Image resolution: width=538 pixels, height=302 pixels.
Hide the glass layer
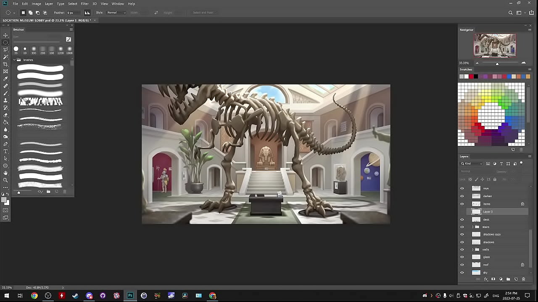coord(462,257)
